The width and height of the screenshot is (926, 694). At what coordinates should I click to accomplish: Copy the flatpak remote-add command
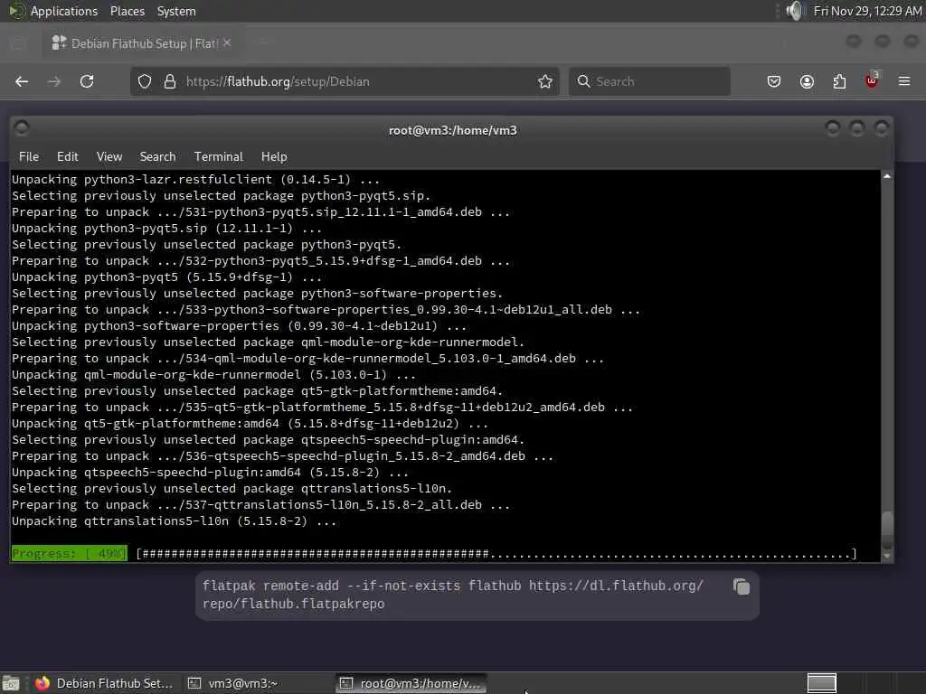pyautogui.click(x=742, y=586)
